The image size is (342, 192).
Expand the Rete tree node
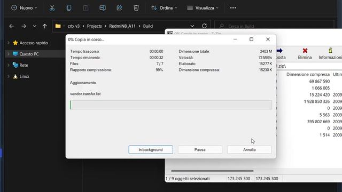[9, 65]
